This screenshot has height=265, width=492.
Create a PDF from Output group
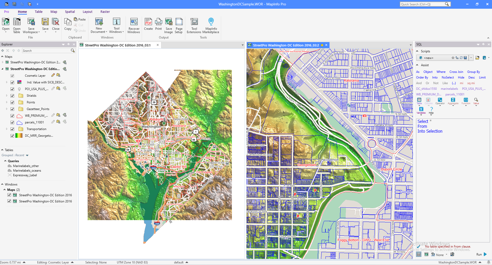[148, 24]
